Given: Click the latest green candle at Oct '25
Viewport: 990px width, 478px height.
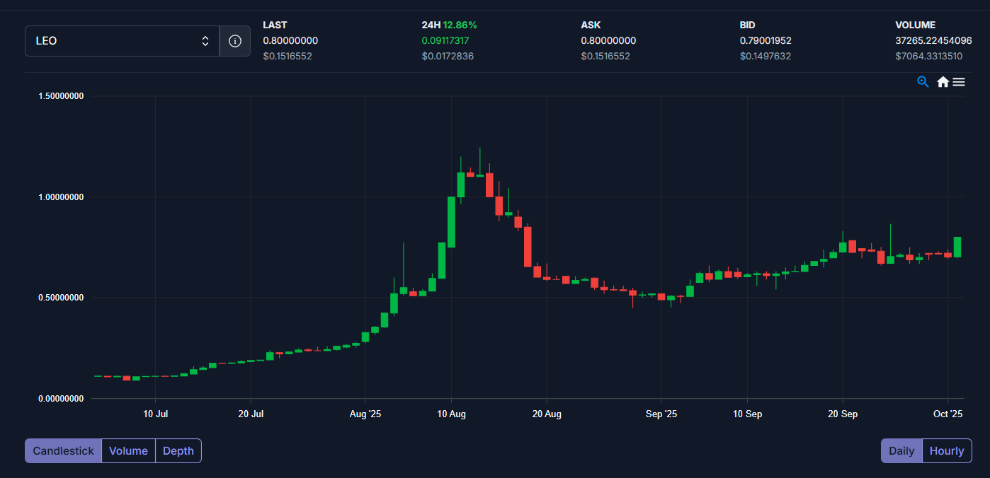Looking at the screenshot, I should [x=957, y=247].
